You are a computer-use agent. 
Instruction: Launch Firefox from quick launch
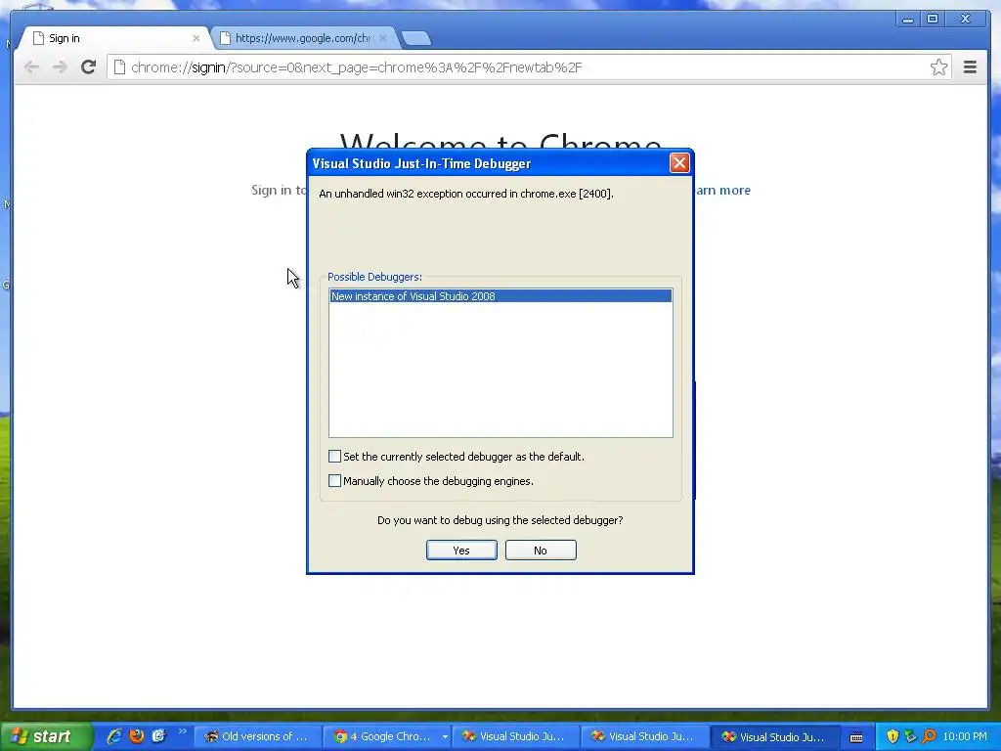pyautogui.click(x=137, y=736)
